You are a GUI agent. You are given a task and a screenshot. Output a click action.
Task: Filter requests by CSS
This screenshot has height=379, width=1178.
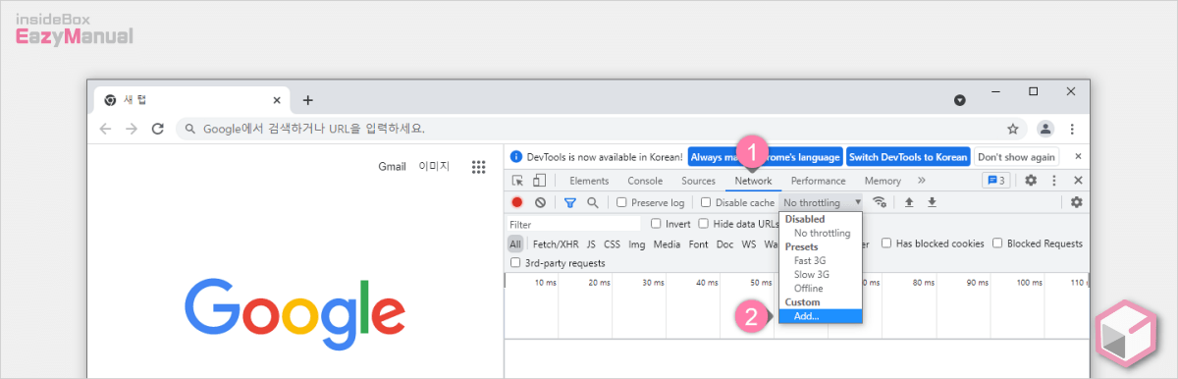(612, 244)
